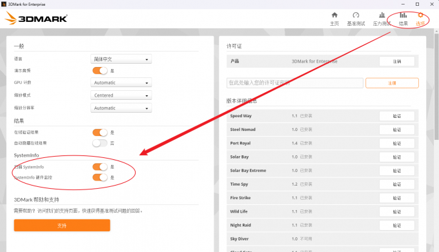Maximize the 3DMark window

417,5
